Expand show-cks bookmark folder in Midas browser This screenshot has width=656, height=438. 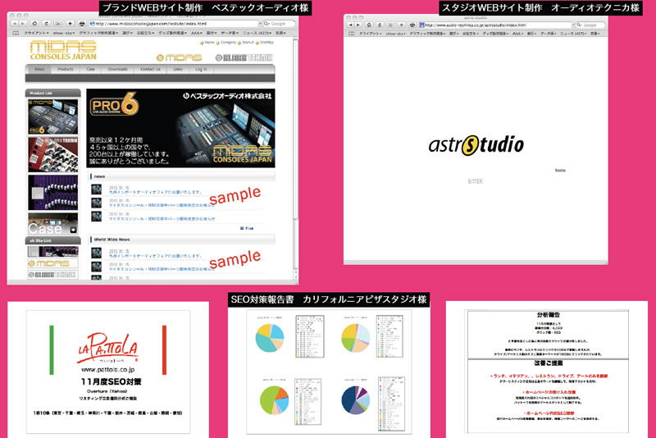click(x=64, y=33)
